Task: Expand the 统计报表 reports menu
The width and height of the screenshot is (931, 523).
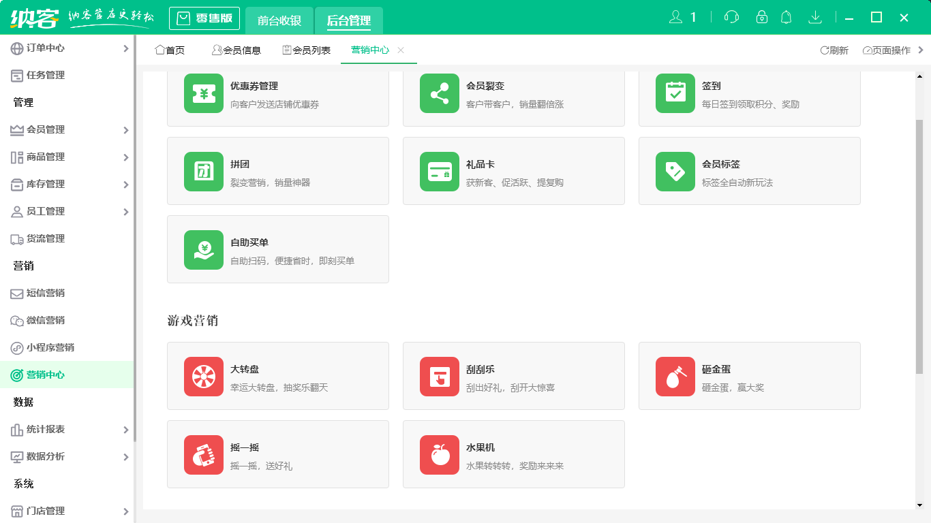Action: pos(66,429)
